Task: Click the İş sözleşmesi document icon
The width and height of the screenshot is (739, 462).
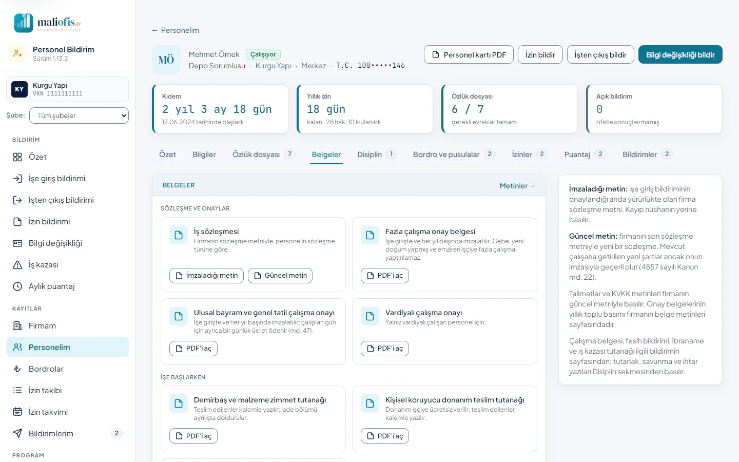Action: click(179, 235)
